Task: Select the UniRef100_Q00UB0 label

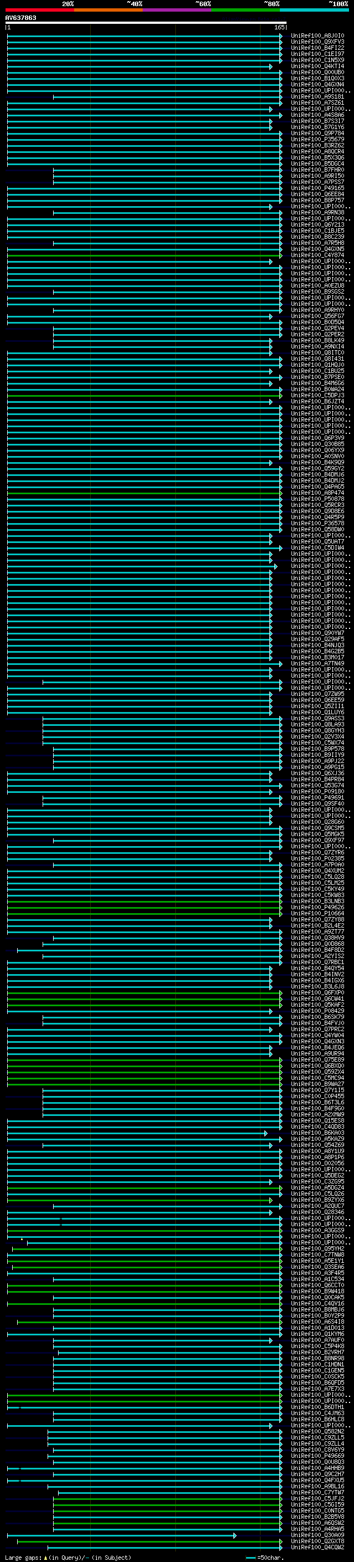Action: (x=317, y=72)
